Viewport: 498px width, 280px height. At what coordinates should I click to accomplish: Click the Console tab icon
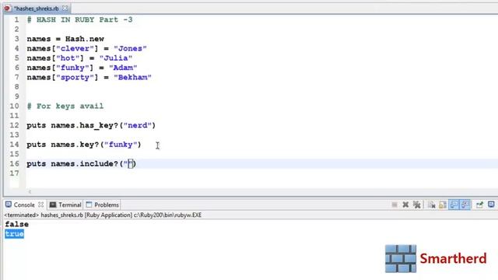click(x=9, y=205)
